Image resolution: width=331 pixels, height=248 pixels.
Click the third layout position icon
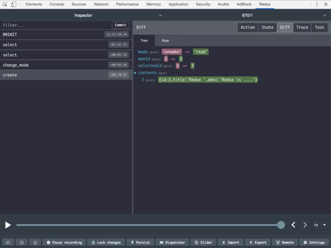pos(35,242)
